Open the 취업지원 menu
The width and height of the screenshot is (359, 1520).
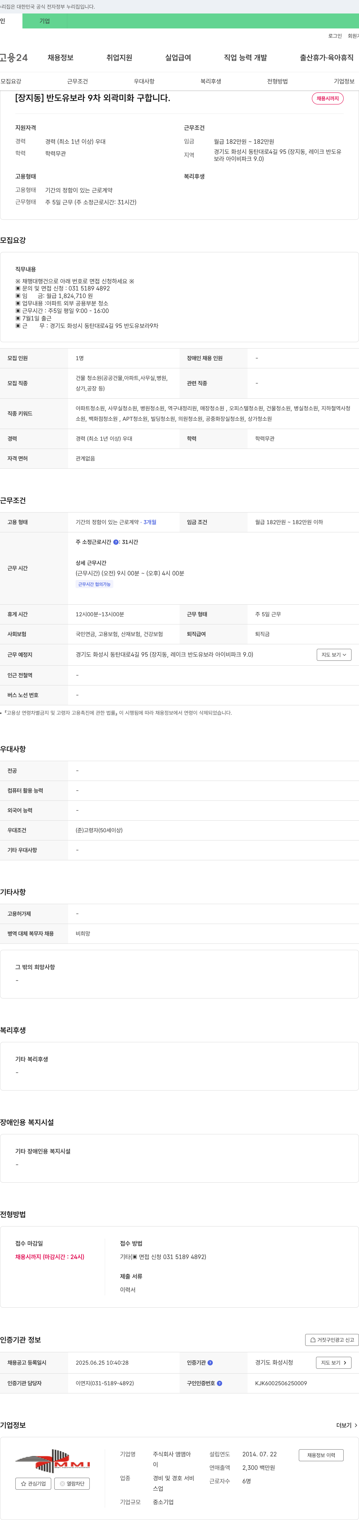pyautogui.click(x=119, y=58)
